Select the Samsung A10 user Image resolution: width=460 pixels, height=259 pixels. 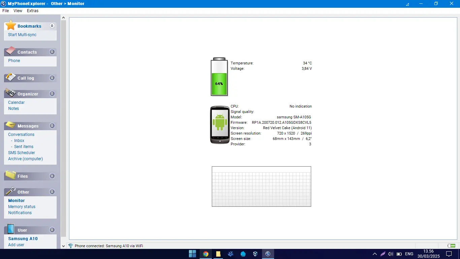tap(23, 239)
